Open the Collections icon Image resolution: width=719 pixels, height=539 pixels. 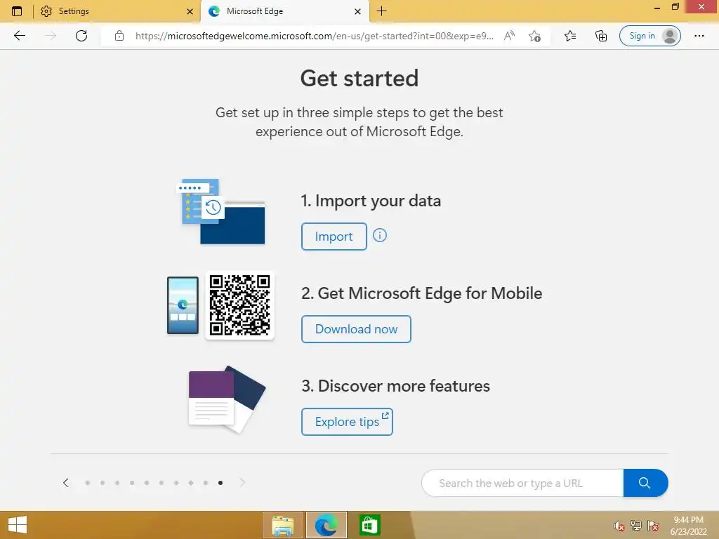[601, 36]
